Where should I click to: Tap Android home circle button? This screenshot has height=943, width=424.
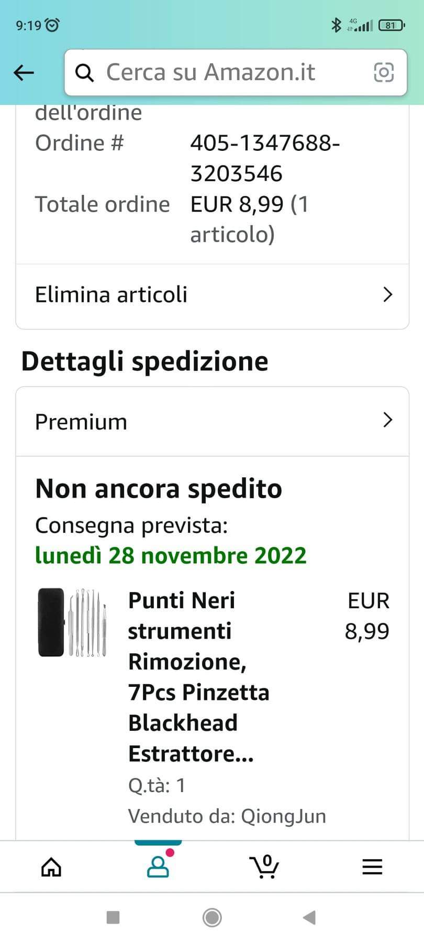(x=212, y=917)
